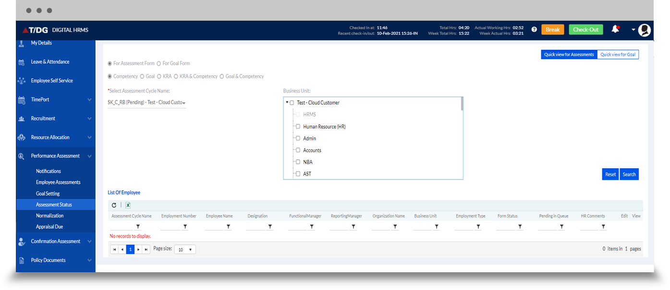
Task: Open filter for Employee Name column
Action: click(x=228, y=226)
